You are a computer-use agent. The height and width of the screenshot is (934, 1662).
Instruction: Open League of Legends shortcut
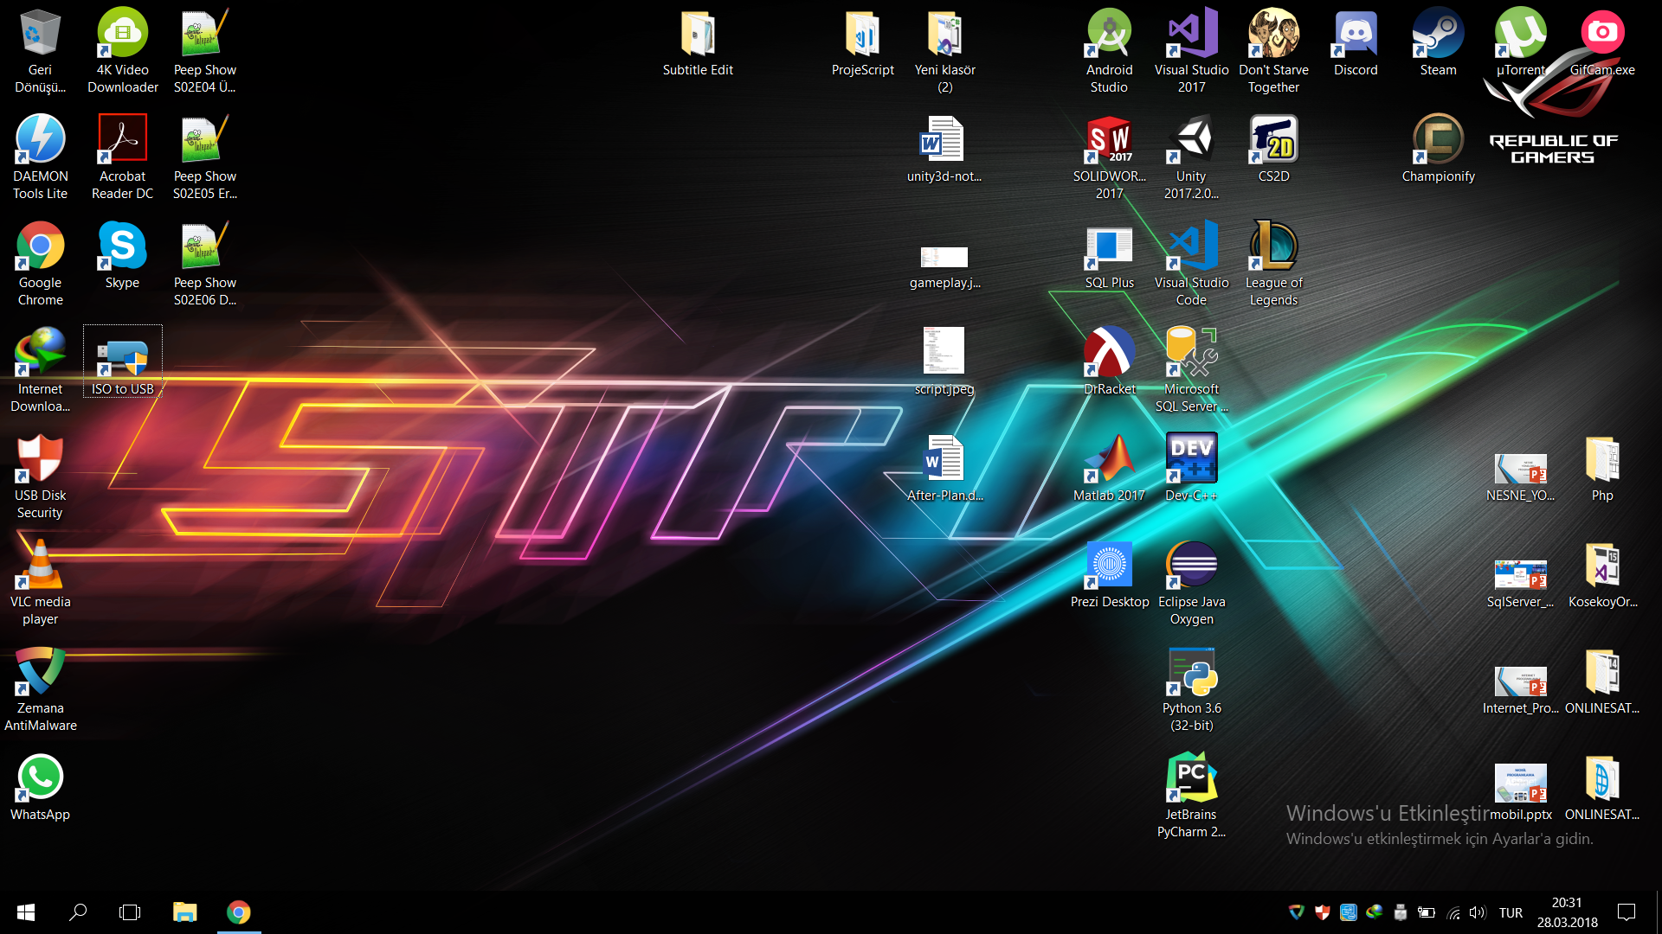coord(1273,263)
